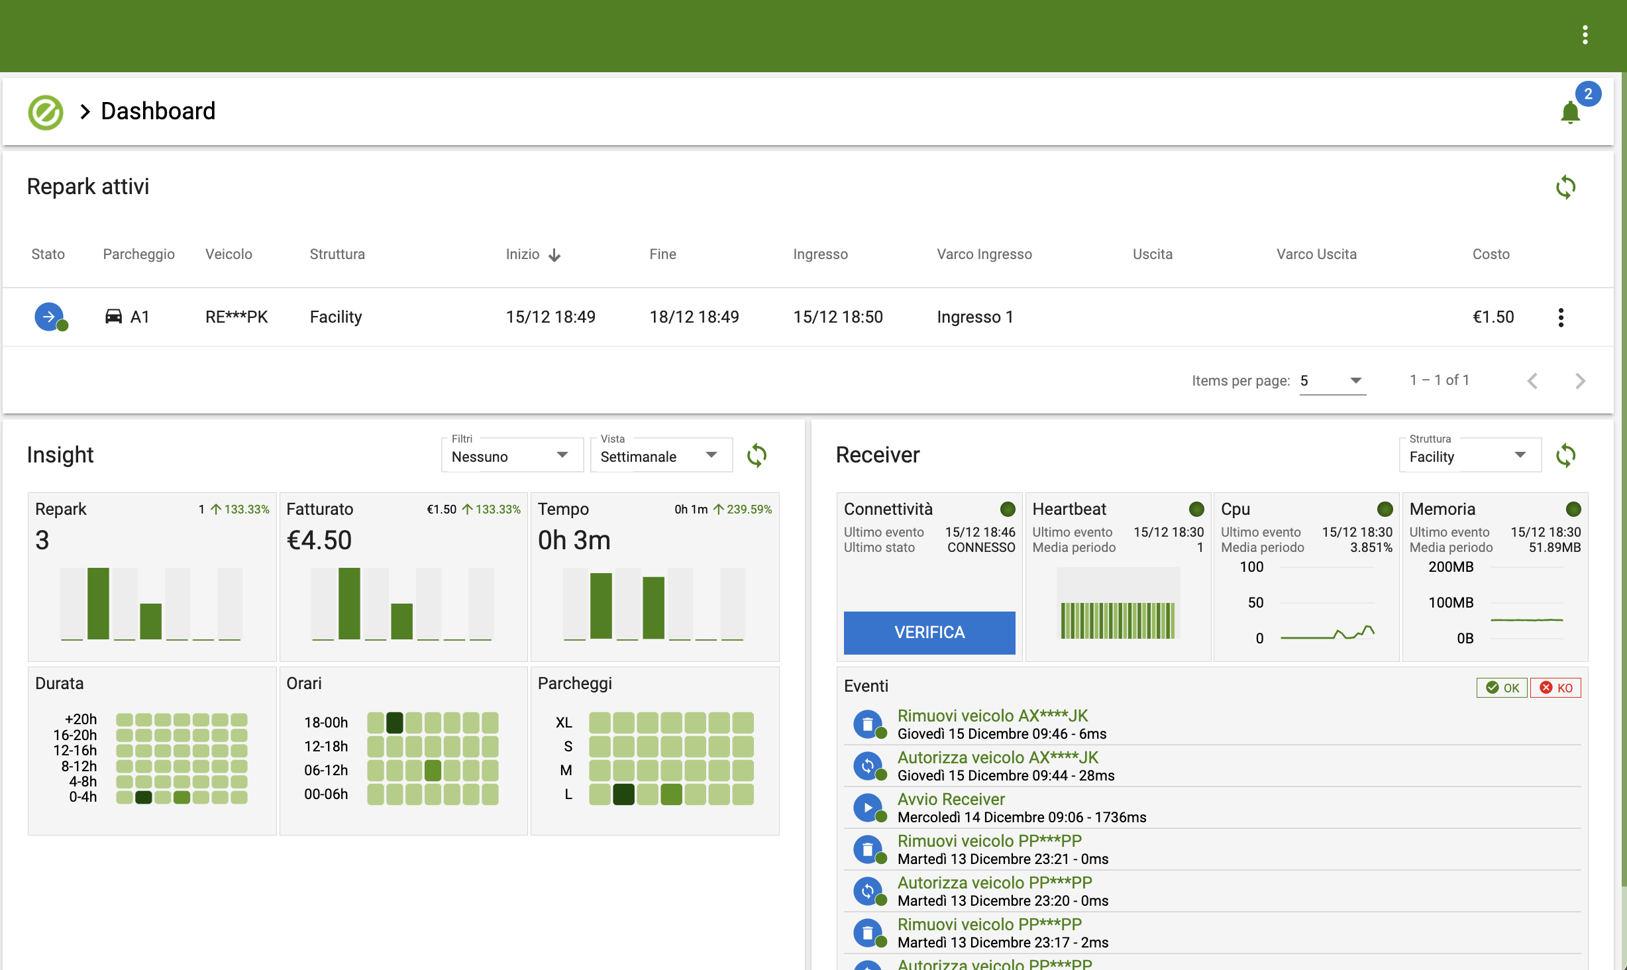The width and height of the screenshot is (1627, 970).
Task: Open the notifications bell
Action: (x=1570, y=112)
